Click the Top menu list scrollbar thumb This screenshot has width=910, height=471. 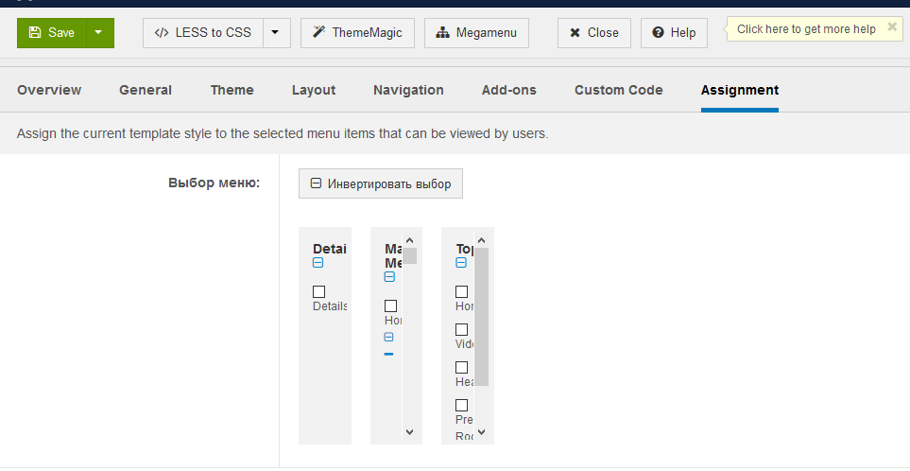[481, 317]
